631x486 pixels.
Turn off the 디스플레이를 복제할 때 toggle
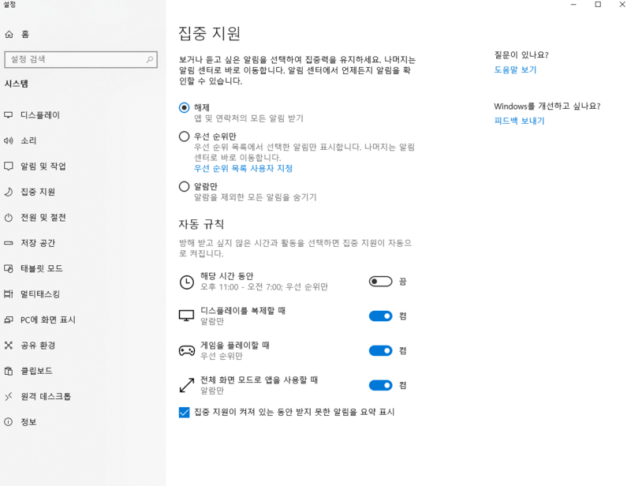coord(380,316)
